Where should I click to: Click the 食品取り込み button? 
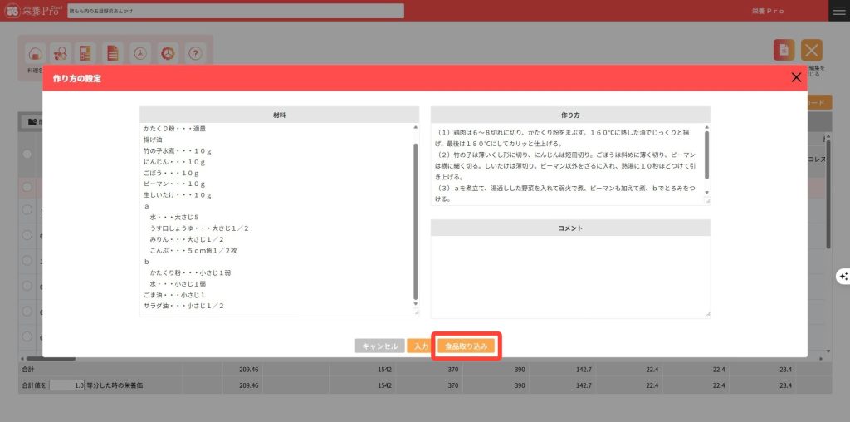[x=467, y=346]
